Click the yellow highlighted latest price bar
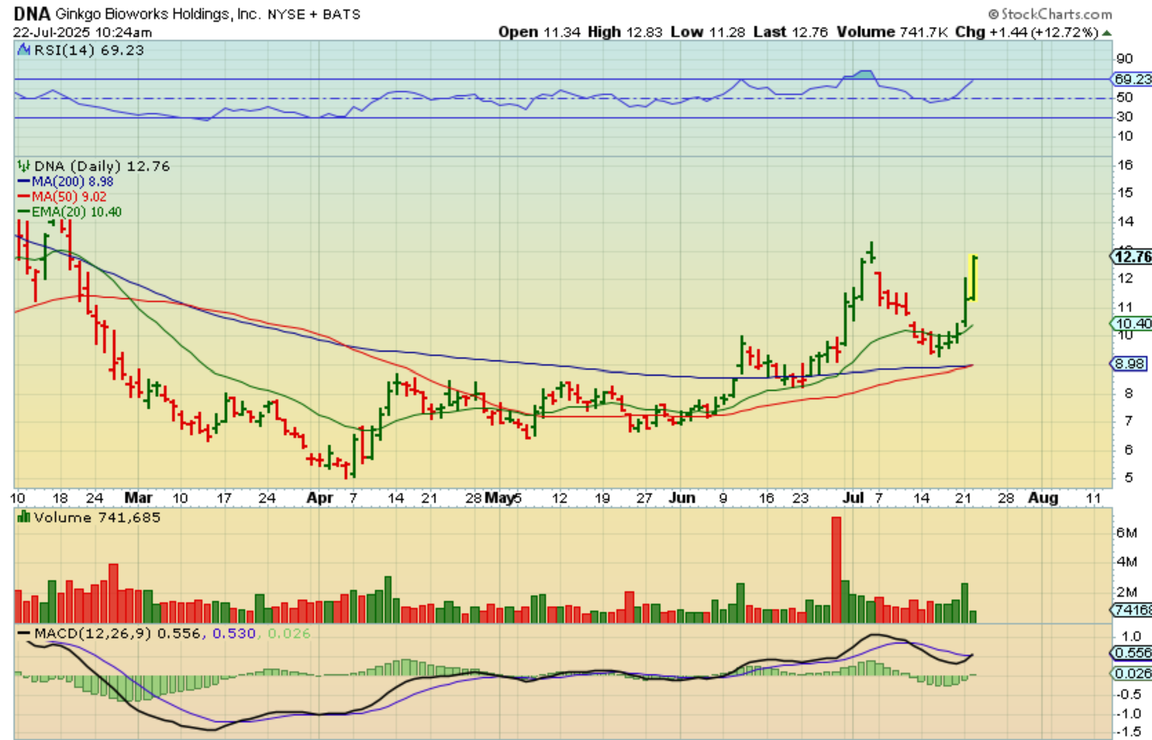Screen dimensions: 1152x740 [973, 278]
